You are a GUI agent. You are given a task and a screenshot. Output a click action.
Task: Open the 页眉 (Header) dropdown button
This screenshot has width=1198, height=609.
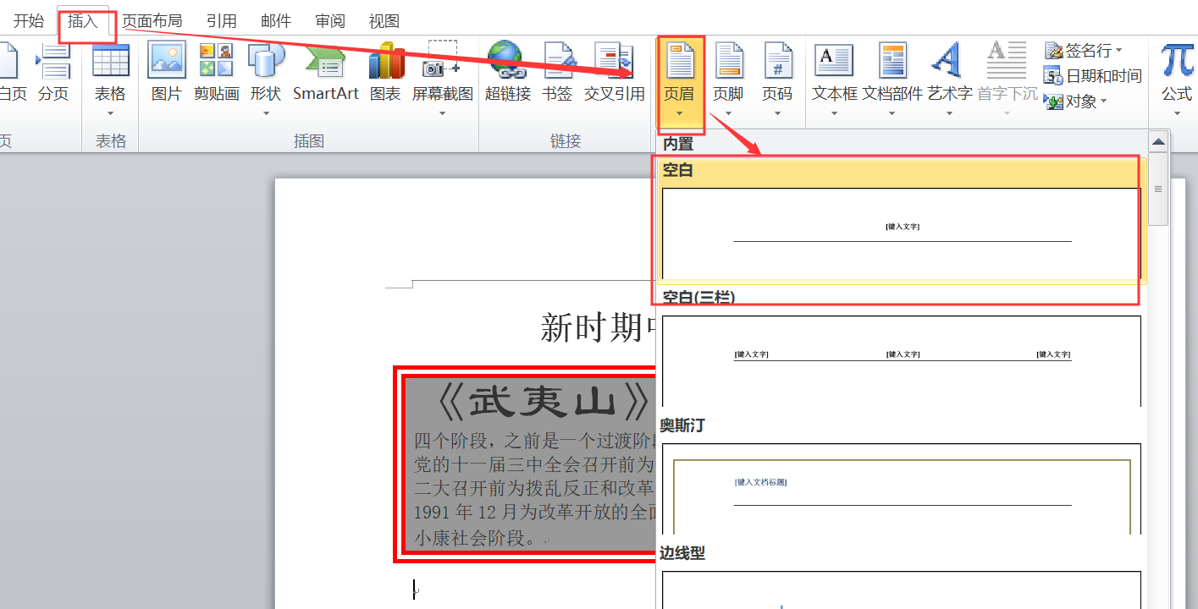680,82
